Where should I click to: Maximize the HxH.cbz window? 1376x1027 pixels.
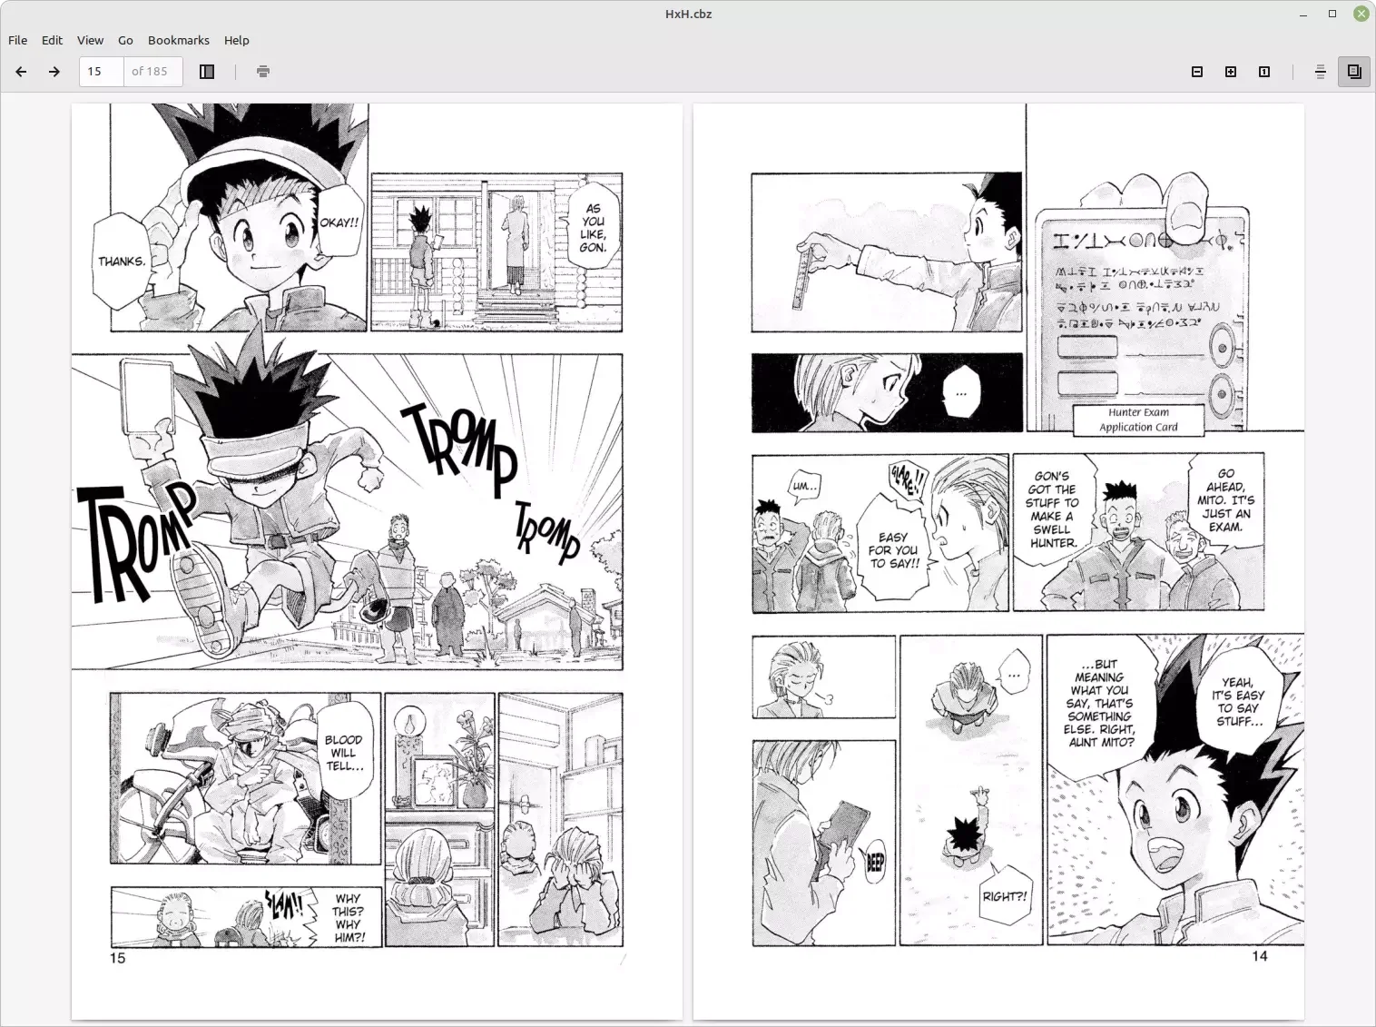1332,14
